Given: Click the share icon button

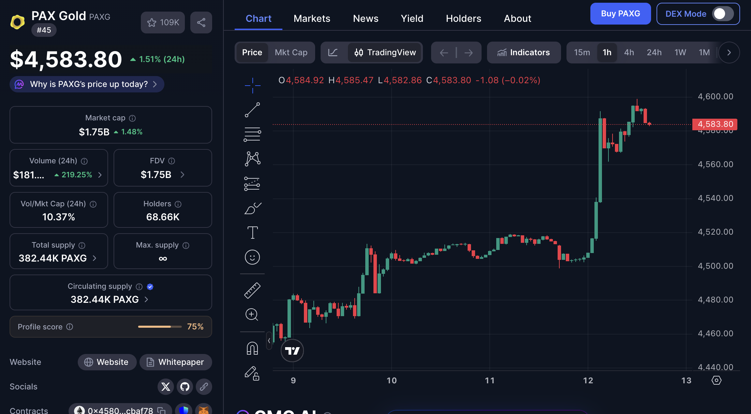Looking at the screenshot, I should [201, 23].
